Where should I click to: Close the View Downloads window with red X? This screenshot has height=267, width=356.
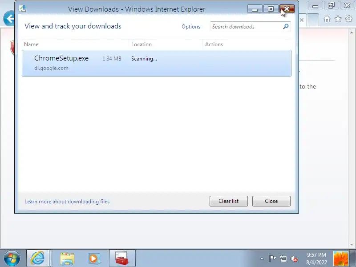(287, 9)
